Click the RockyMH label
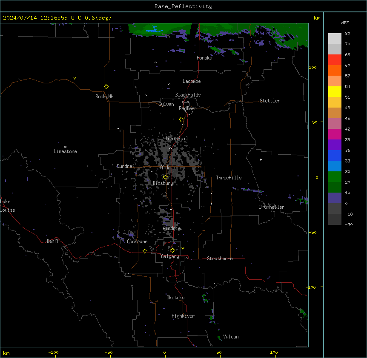The height and width of the screenshot is (358, 367). tap(104, 97)
